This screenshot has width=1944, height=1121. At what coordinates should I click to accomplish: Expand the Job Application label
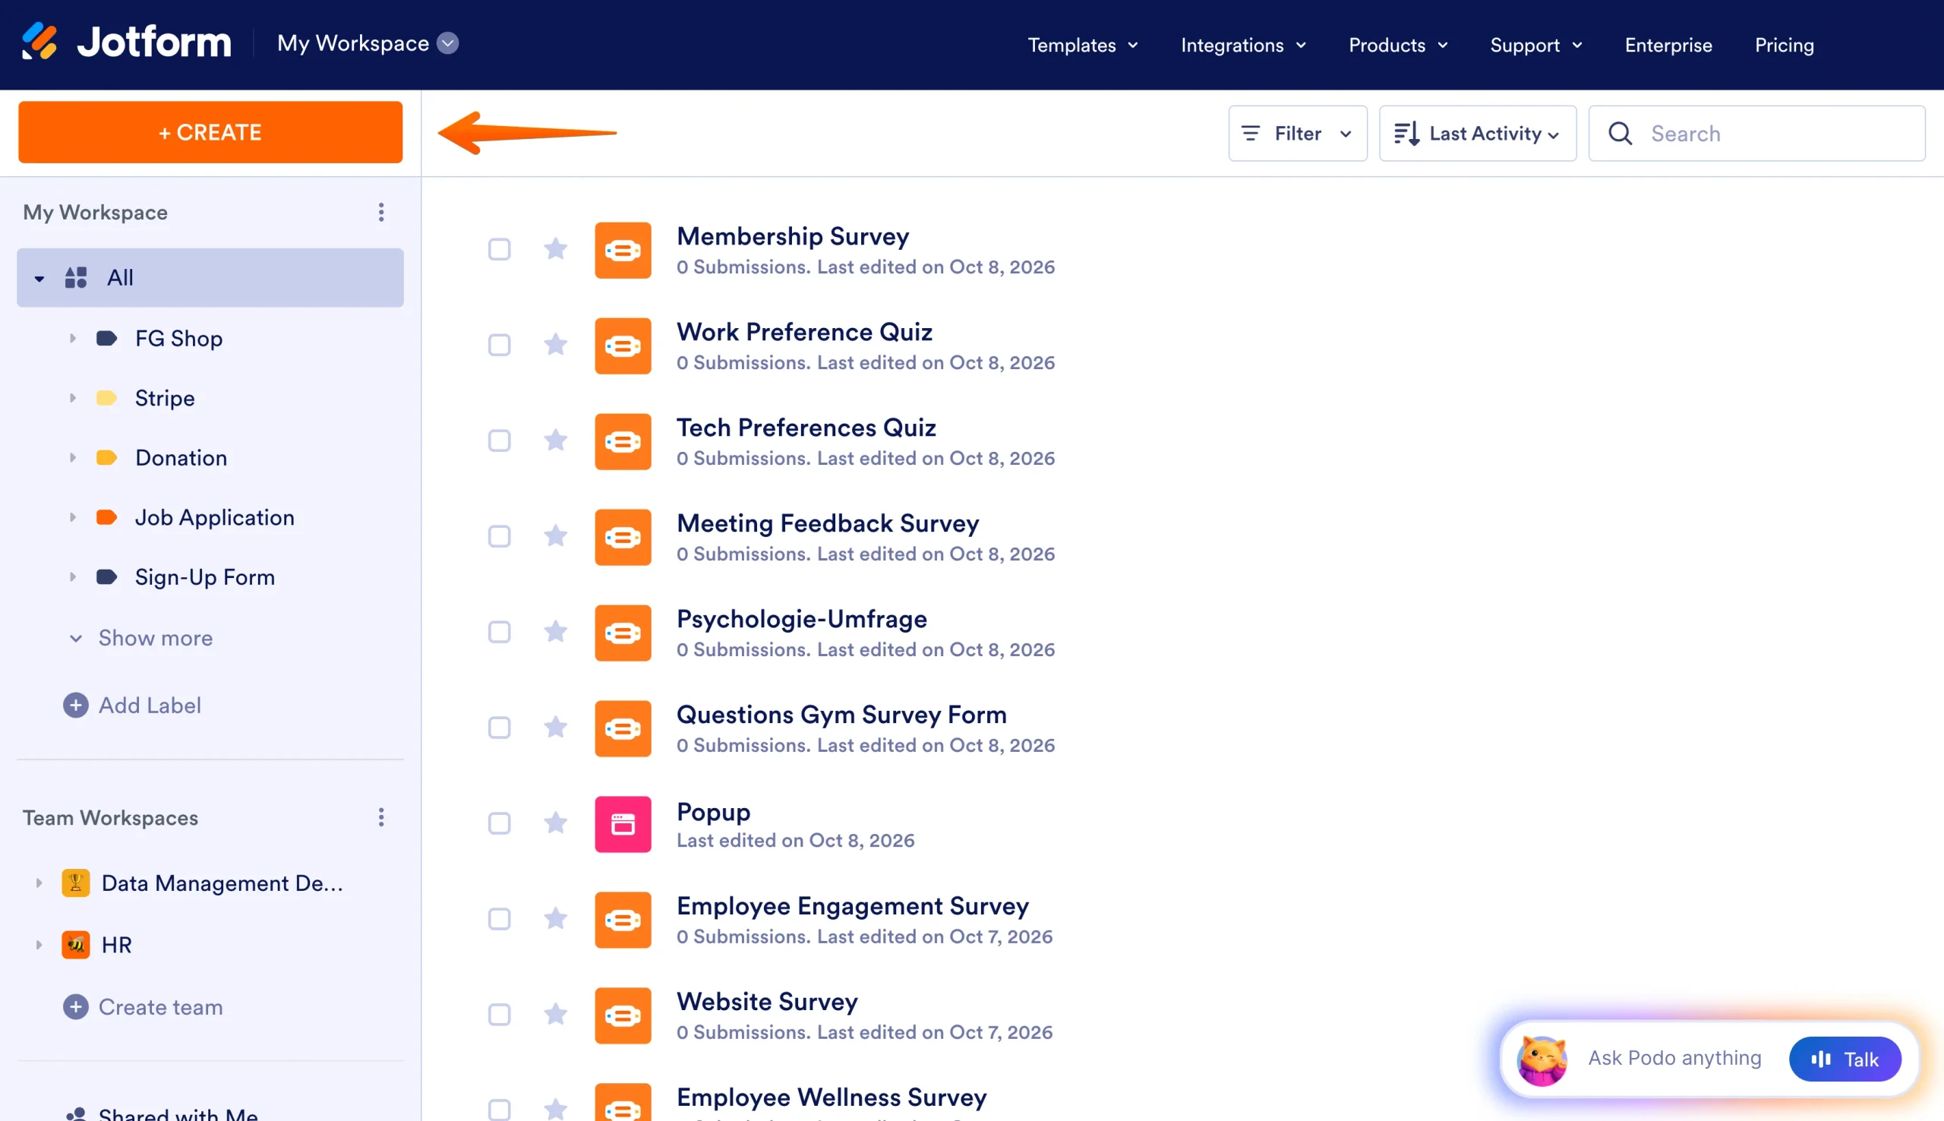(72, 517)
